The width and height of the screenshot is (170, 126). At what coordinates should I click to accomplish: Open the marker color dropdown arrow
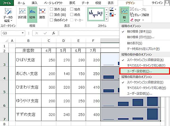pyautogui.click(x=115, y=15)
